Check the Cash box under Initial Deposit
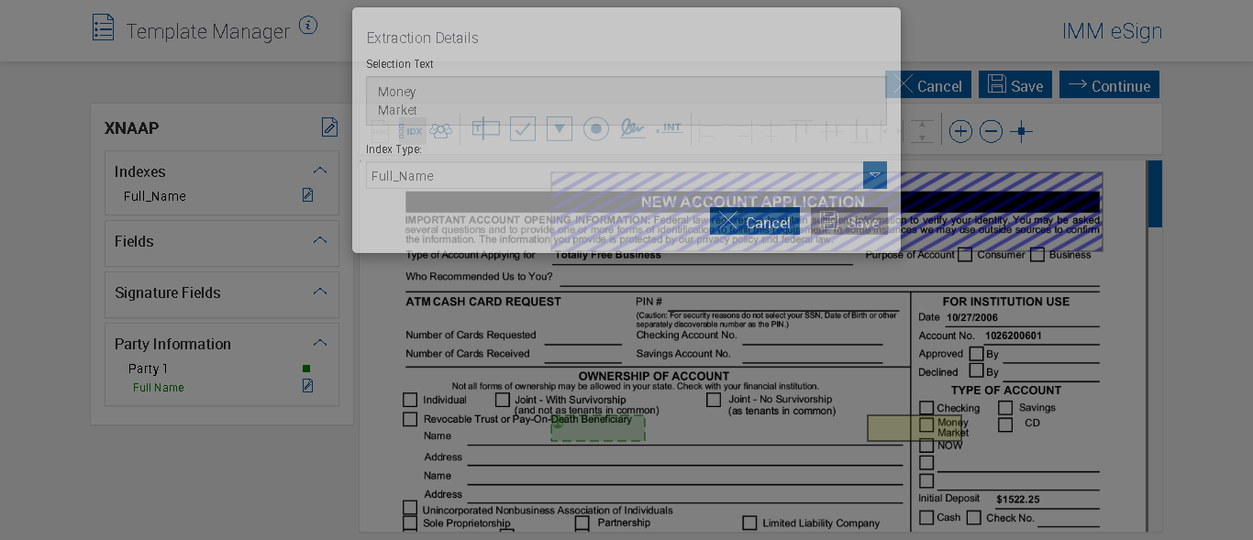1253x540 pixels. [926, 518]
